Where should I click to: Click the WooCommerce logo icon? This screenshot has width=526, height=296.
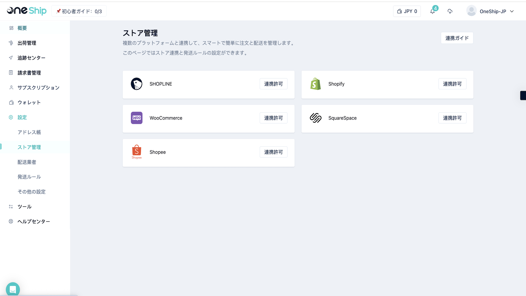pyautogui.click(x=136, y=118)
